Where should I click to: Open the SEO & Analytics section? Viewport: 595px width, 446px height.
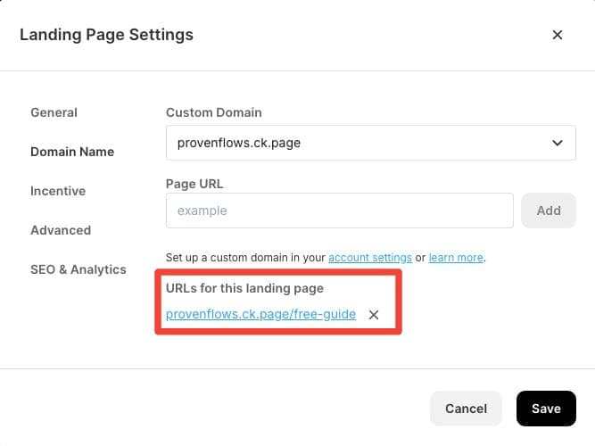79,269
